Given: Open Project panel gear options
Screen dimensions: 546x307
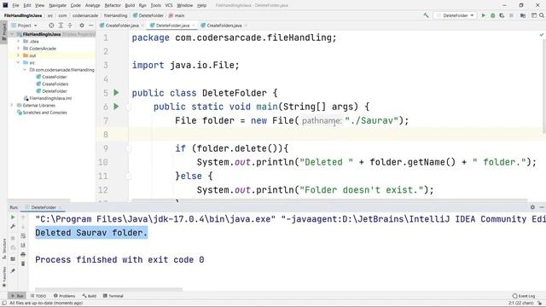Looking at the screenshot, I should (x=82, y=26).
